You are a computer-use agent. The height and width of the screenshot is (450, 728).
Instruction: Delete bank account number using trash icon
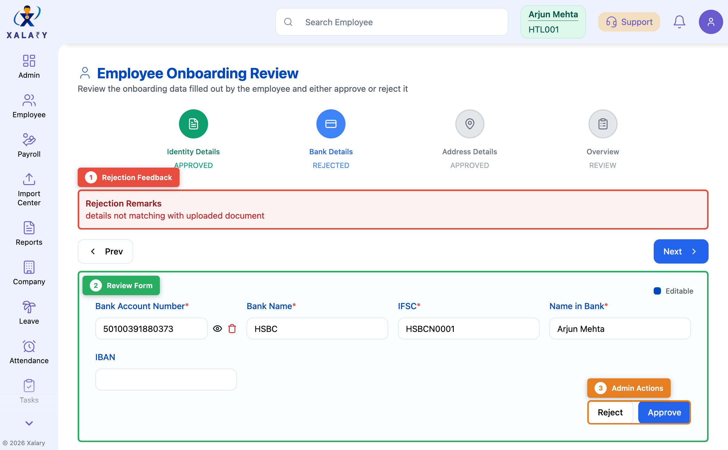[x=232, y=329]
